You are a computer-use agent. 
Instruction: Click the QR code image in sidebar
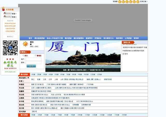10,48
